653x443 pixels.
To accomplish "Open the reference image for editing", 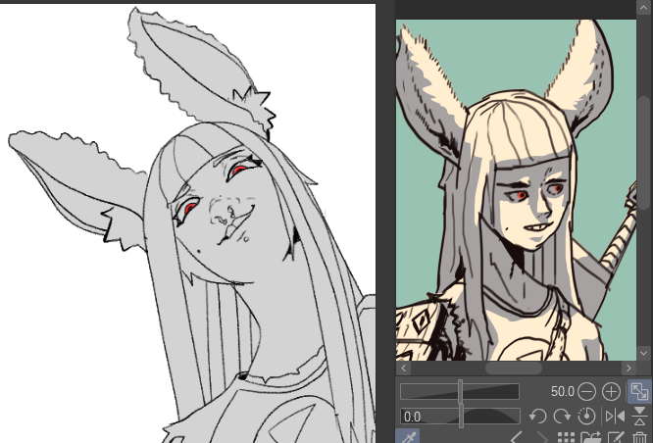I will pos(615,437).
